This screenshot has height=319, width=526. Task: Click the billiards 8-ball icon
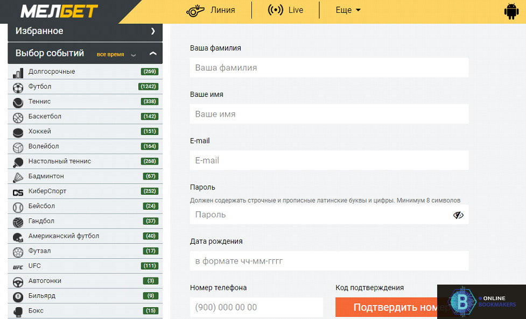click(x=18, y=296)
